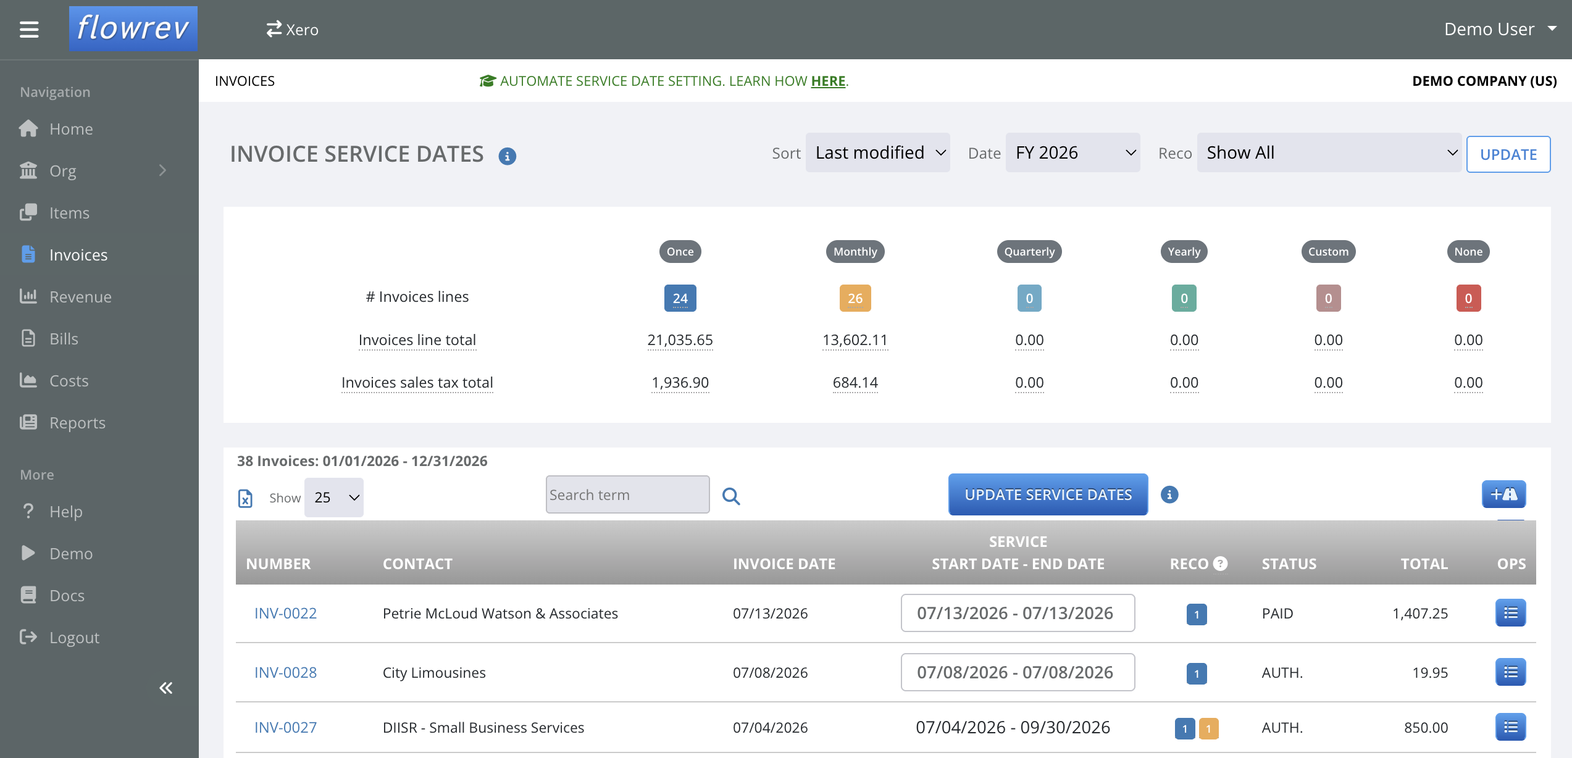Open ops list icon for INV-0022

[1510, 613]
